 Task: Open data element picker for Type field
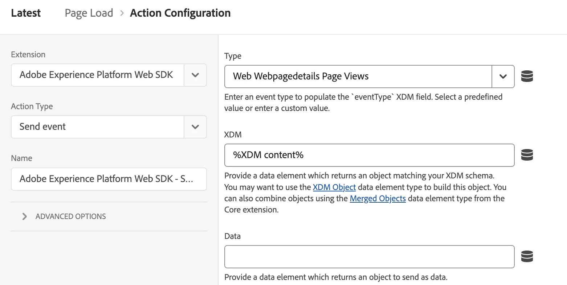tap(527, 76)
